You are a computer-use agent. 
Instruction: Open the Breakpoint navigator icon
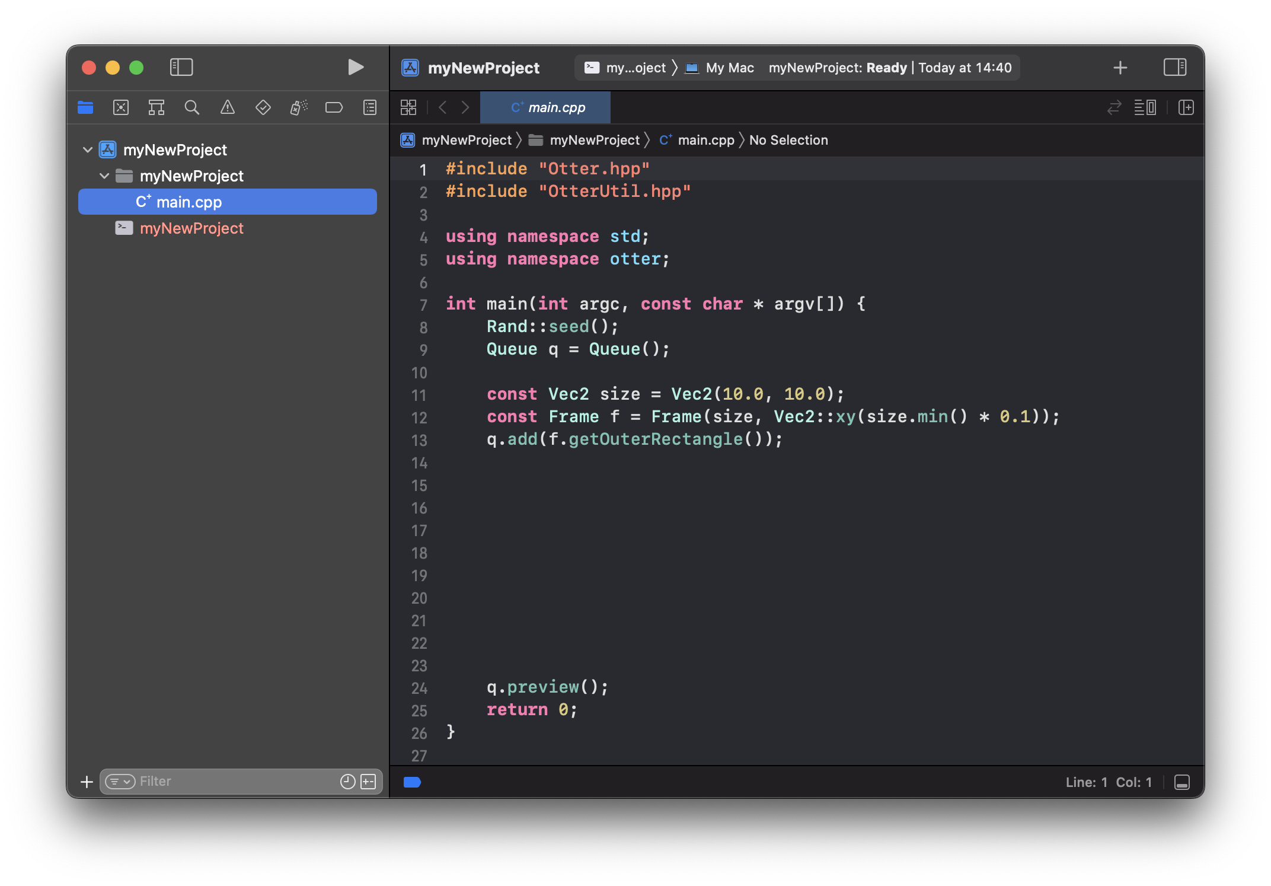point(334,107)
